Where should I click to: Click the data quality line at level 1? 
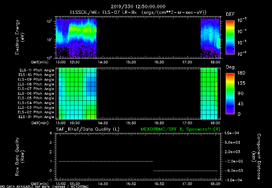point(106,161)
